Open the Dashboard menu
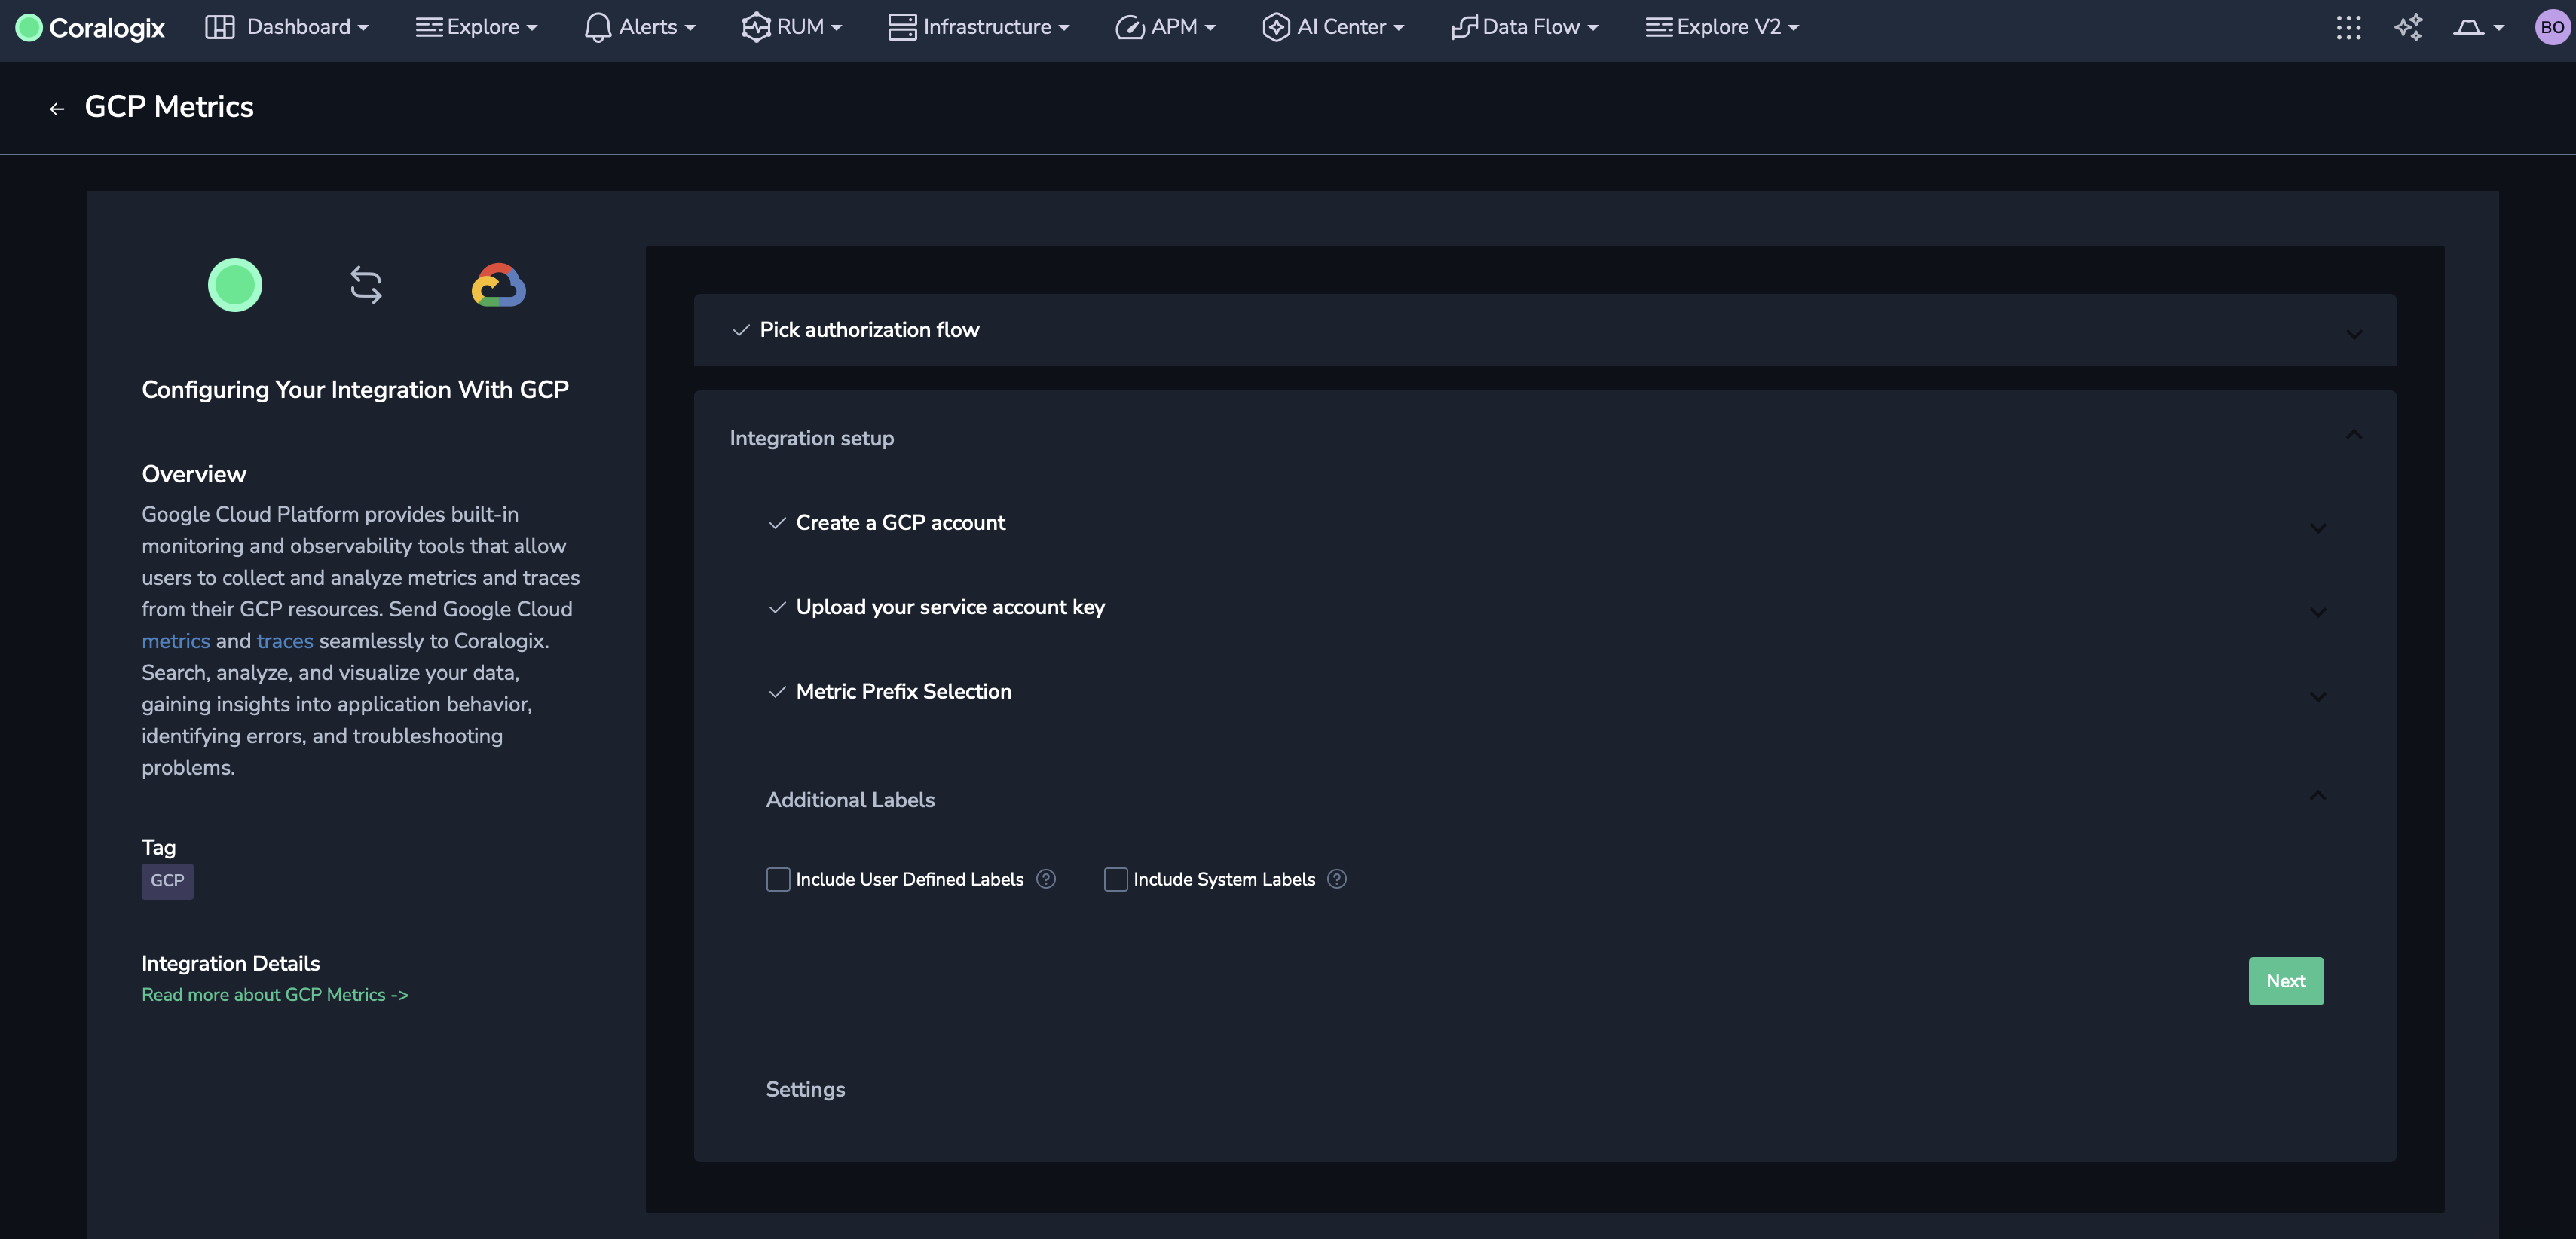Screen dimensions: 2576x1239 click(287, 27)
